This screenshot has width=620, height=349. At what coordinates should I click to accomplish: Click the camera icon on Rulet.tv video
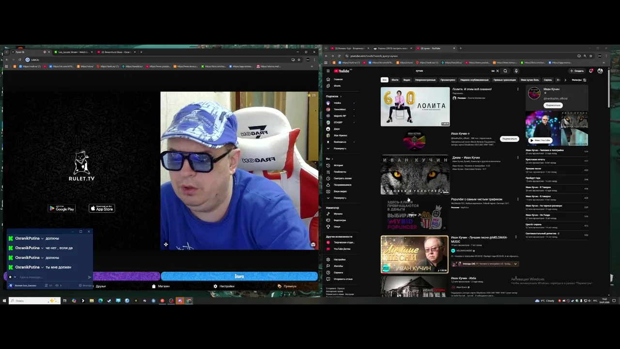[313, 244]
